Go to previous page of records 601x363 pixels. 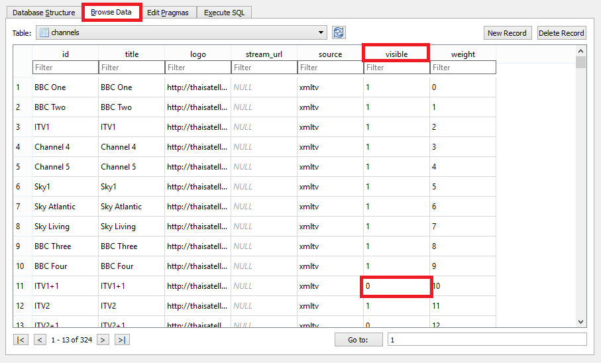coord(40,340)
